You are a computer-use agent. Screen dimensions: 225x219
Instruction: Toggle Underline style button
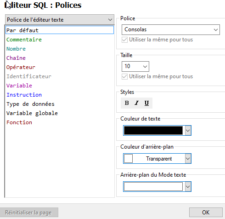146,103
